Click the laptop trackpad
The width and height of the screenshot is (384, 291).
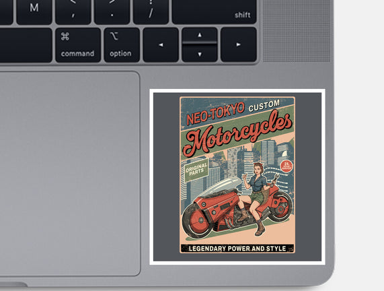(69, 174)
